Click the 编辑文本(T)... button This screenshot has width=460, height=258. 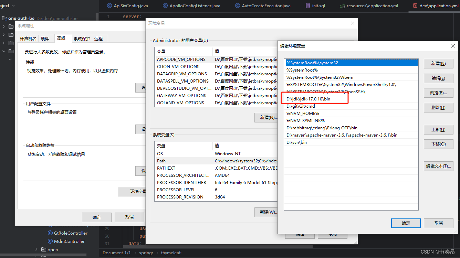[x=438, y=166]
